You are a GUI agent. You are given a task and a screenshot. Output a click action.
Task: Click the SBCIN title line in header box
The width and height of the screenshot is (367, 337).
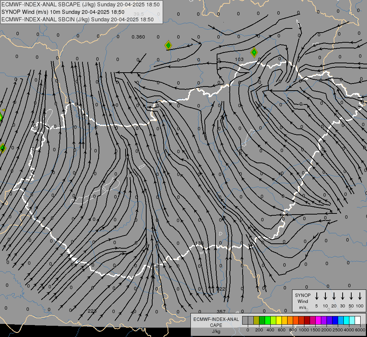point(78,19)
